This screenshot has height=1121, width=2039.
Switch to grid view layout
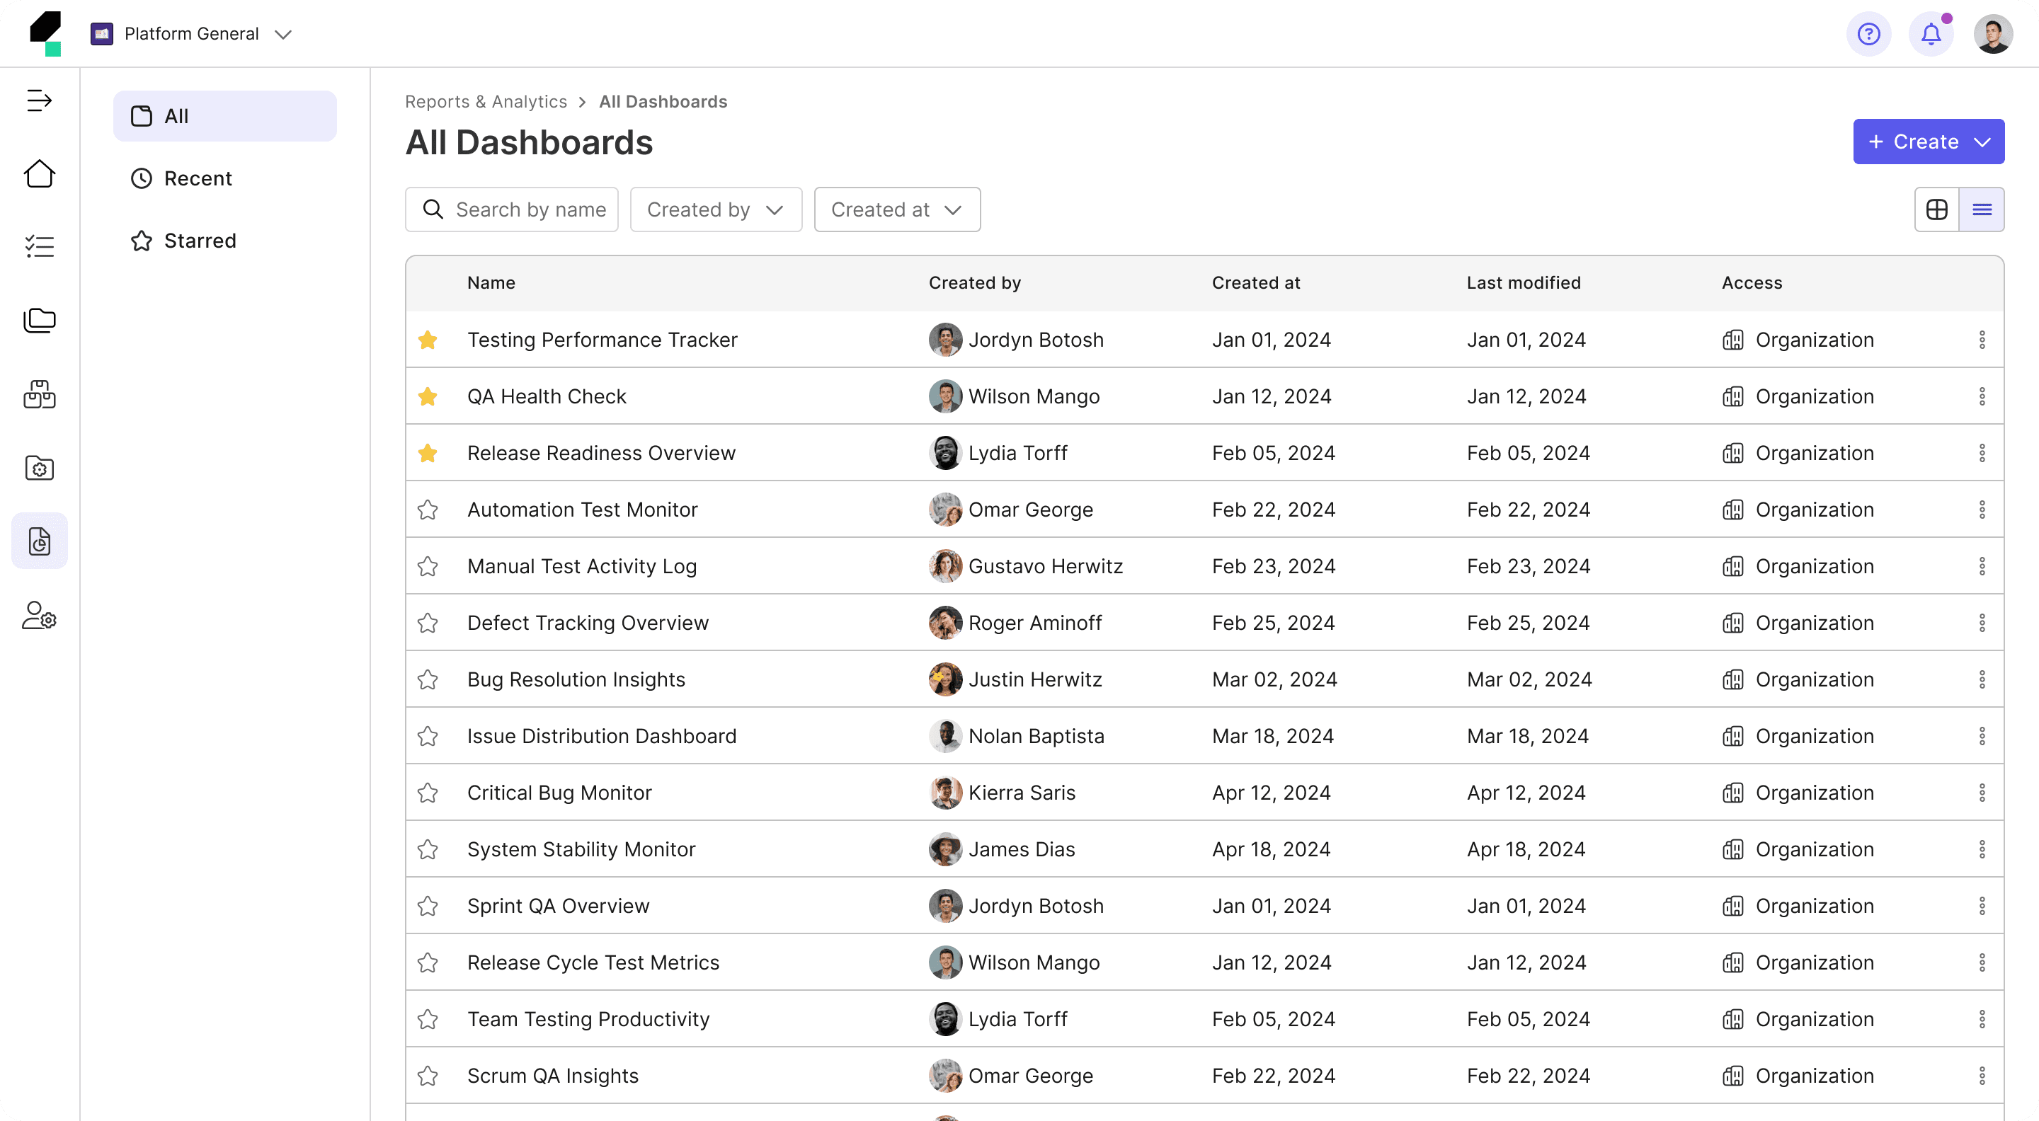[1936, 209]
